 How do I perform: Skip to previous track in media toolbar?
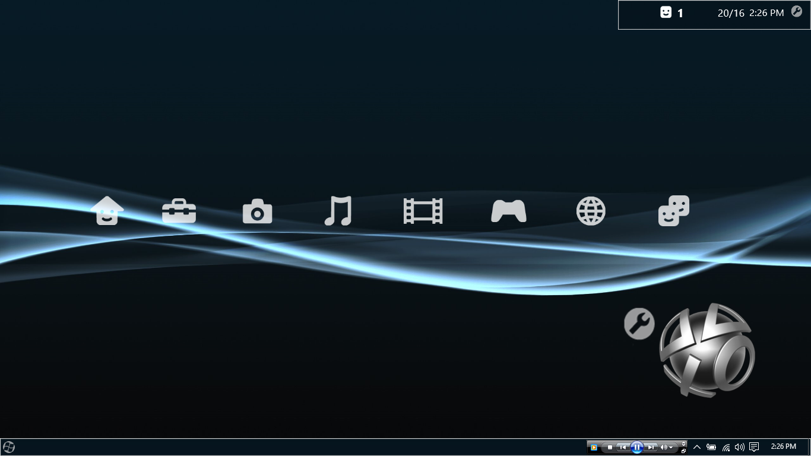(x=623, y=447)
